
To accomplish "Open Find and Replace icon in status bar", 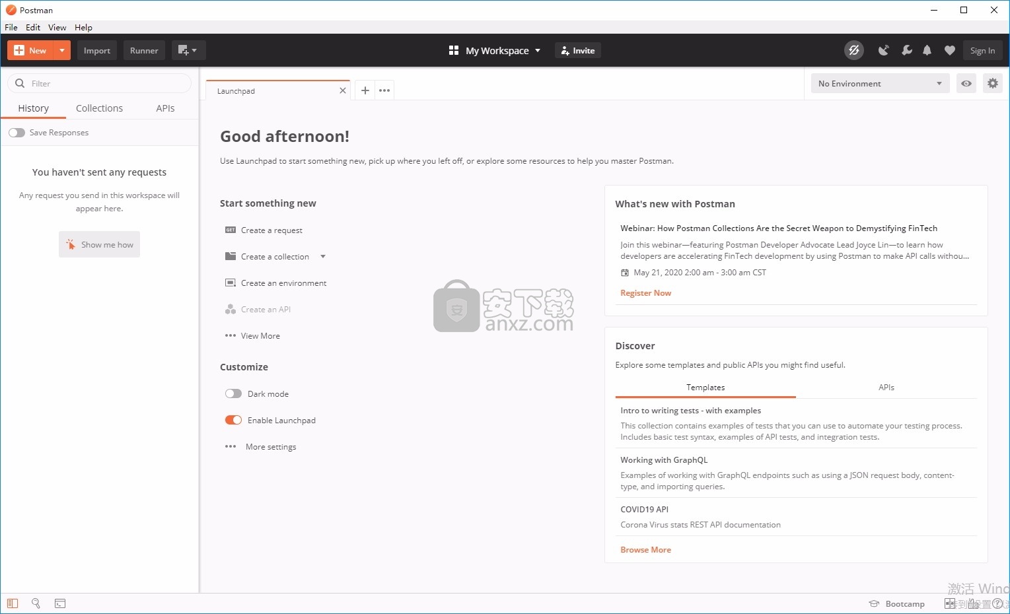I will [x=36, y=603].
